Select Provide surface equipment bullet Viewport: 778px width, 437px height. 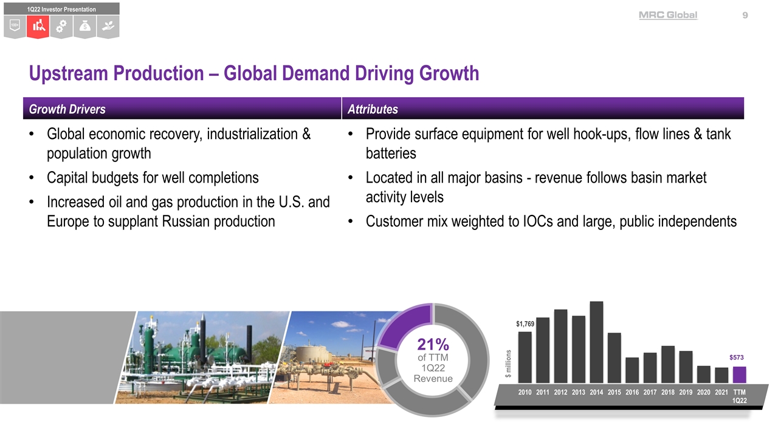540,143
